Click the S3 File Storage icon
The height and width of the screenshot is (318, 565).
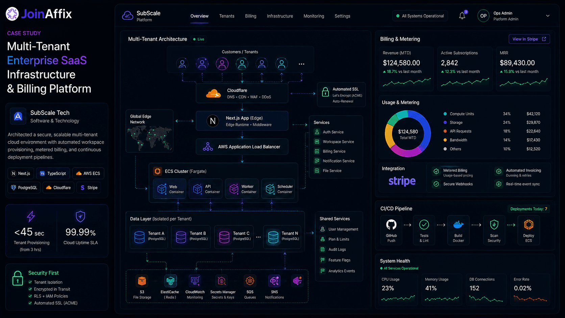click(x=142, y=281)
